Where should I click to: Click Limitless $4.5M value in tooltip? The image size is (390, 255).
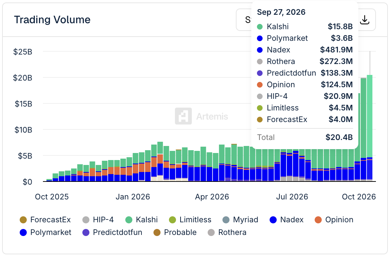tap(340, 108)
